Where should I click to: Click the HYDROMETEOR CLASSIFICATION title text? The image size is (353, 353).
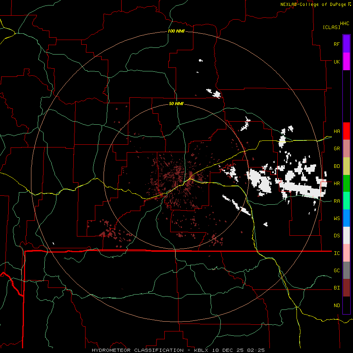tap(138, 350)
